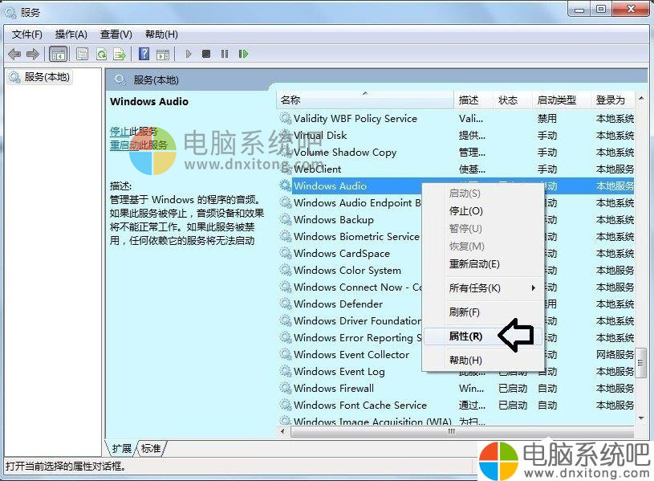Click the gear icon beside Windows Biometric Service

coord(286,236)
